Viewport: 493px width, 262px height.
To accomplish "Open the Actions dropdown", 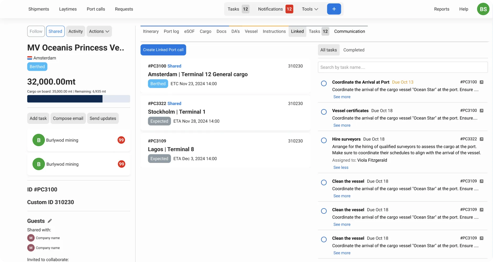I will coord(99,31).
